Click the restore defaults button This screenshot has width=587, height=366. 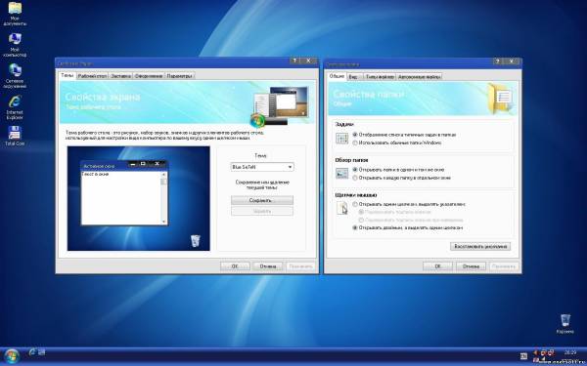[480, 247]
